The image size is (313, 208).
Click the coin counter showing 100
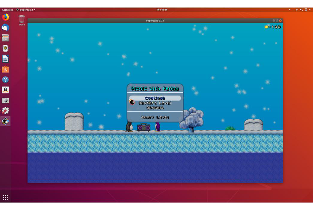point(273,27)
